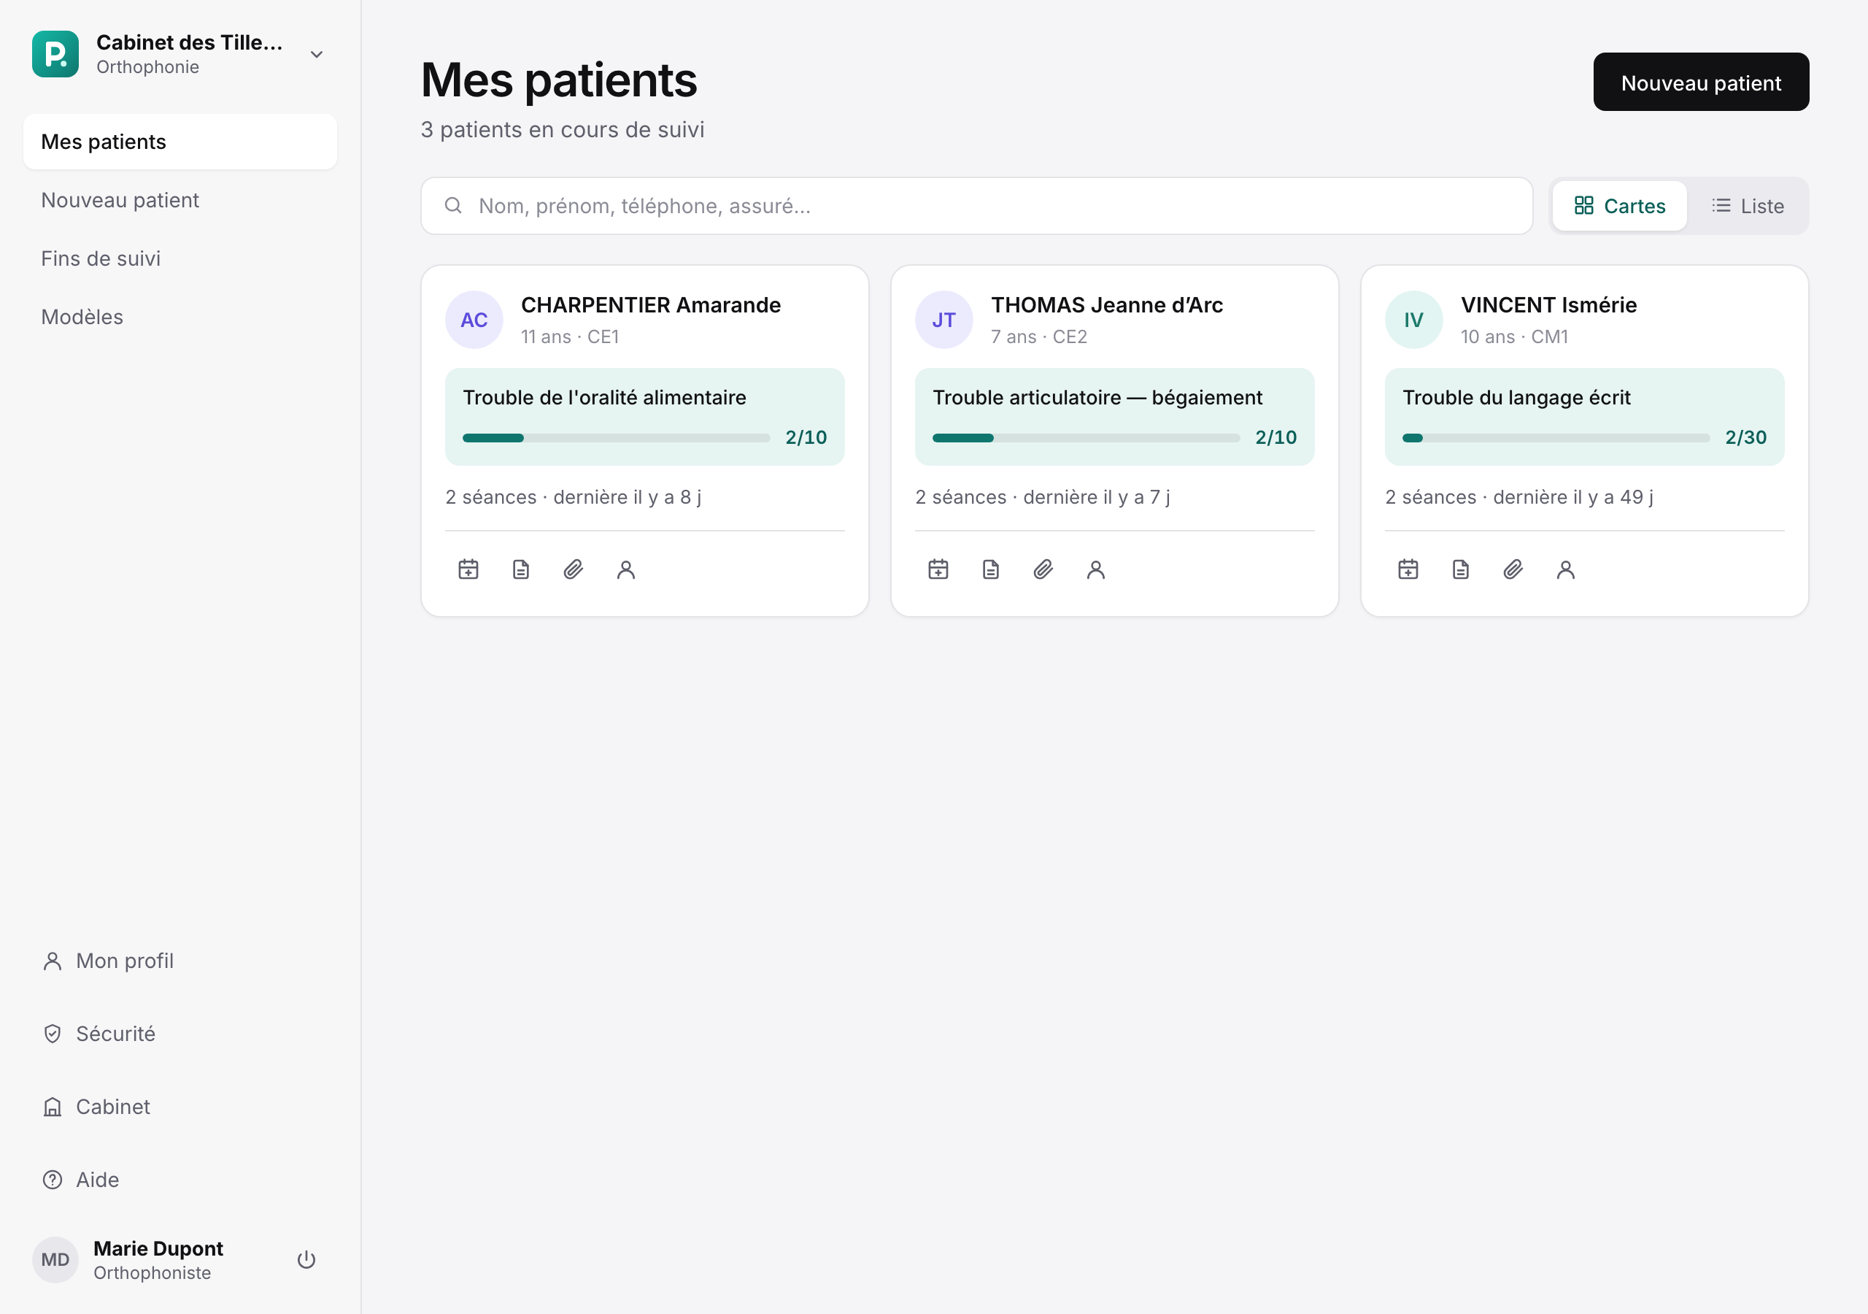Screen dimensions: 1868x1314
Task: Expand the Cabinet des Tille... chevron
Action: point(317,55)
